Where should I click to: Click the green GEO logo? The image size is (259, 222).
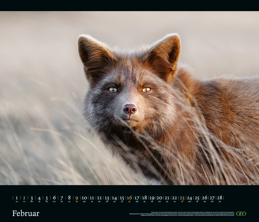[x=241, y=213]
